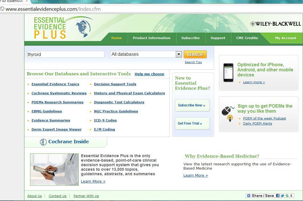303x201 pixels.
Task: Click the Cochrane Inside circular logo
Action: click(x=43, y=142)
